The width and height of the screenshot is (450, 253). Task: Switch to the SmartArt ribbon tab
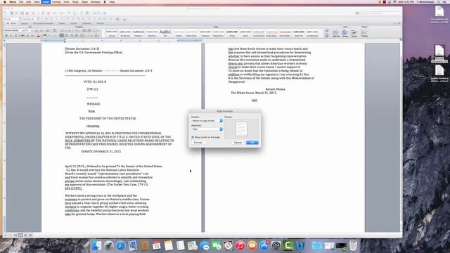87,23
